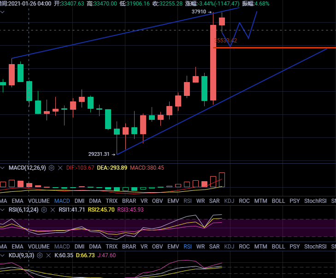Select DMA in row beneath MACD panel

95,201
